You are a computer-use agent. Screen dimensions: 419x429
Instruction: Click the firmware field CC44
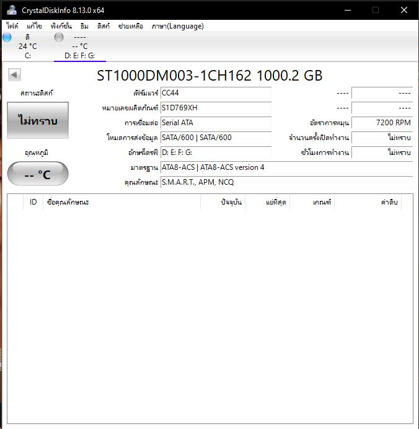point(216,93)
